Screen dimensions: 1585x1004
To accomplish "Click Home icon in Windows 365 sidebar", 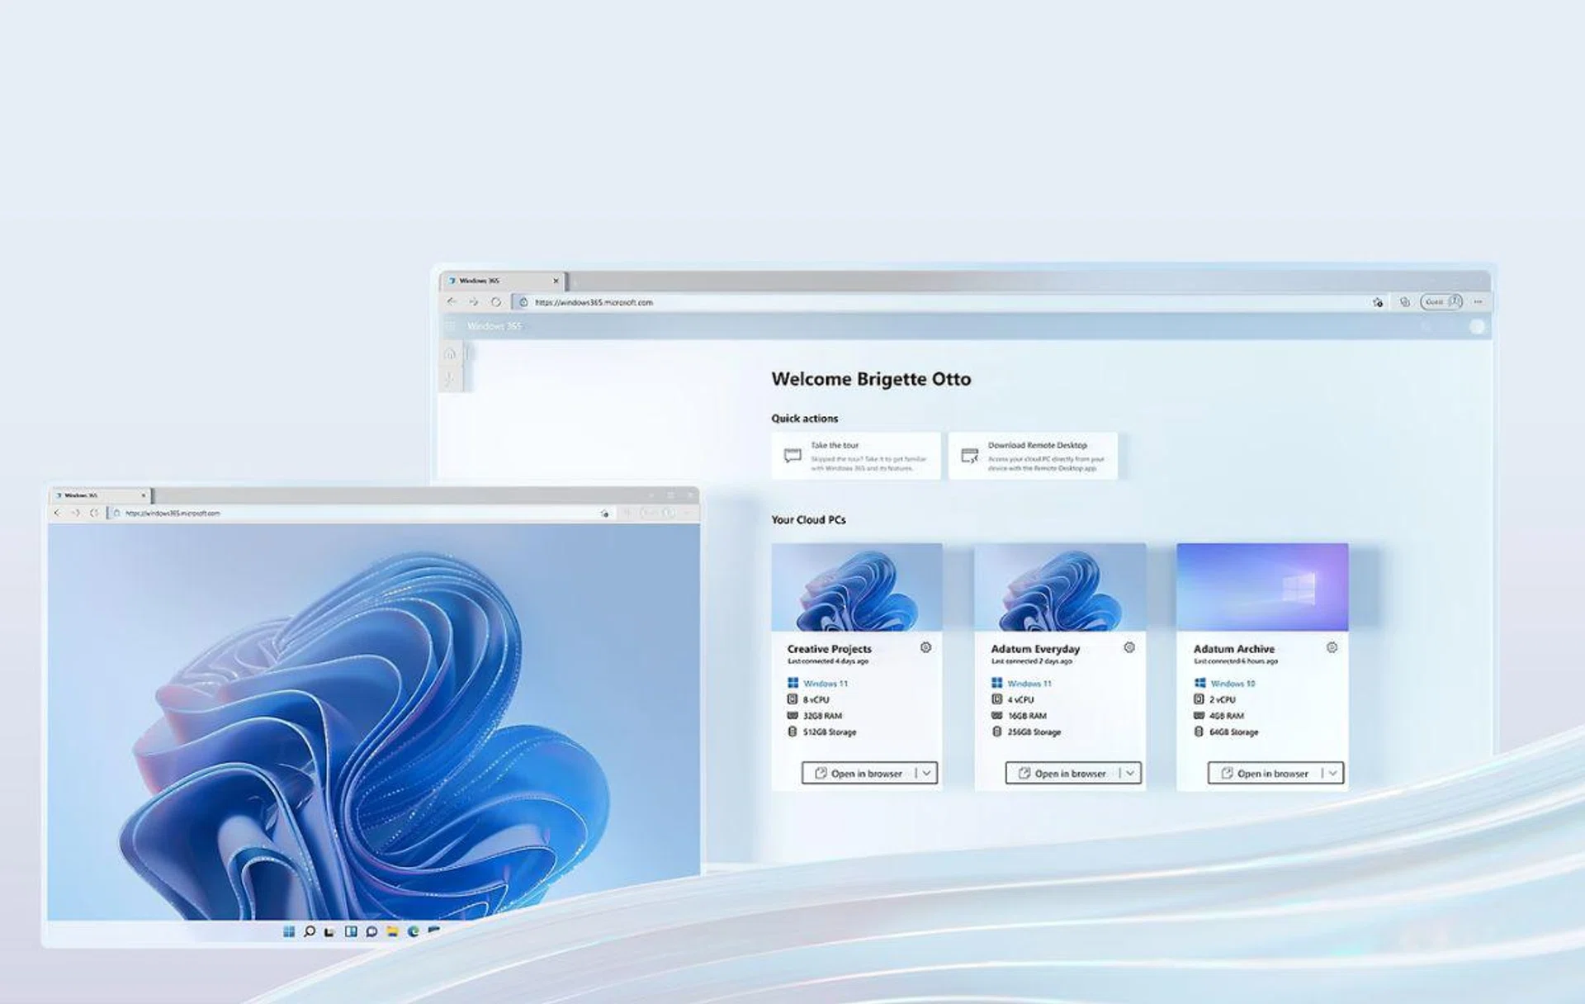I will pyautogui.click(x=450, y=354).
